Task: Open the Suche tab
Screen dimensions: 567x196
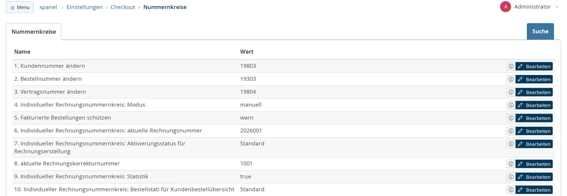Action: [x=540, y=31]
